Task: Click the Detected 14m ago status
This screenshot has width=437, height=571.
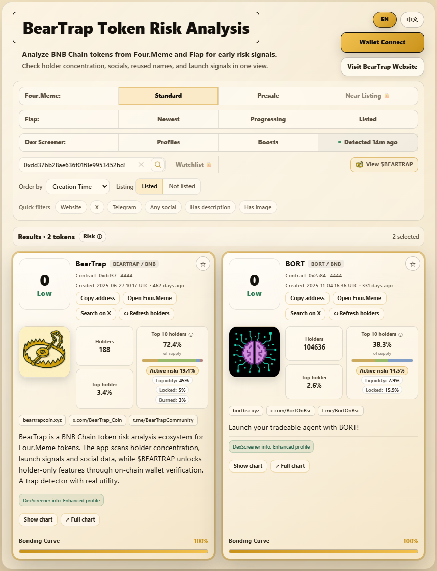Action: coord(368,142)
